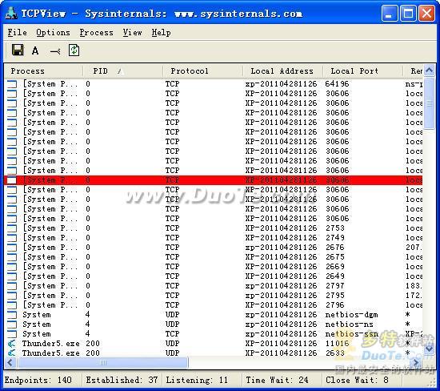Click Thunder5.exe icon in port 11016 row
440x391 pixels.
click(11, 343)
